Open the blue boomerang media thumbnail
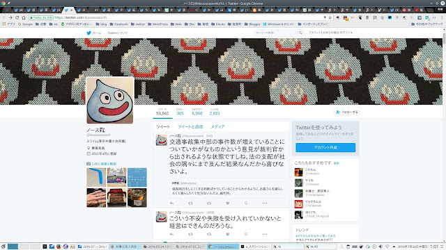446x250 pixels. coord(96,177)
